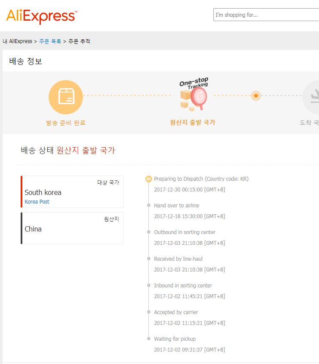
Task: Click the grey airplane arrival icon
Action: click(313, 97)
